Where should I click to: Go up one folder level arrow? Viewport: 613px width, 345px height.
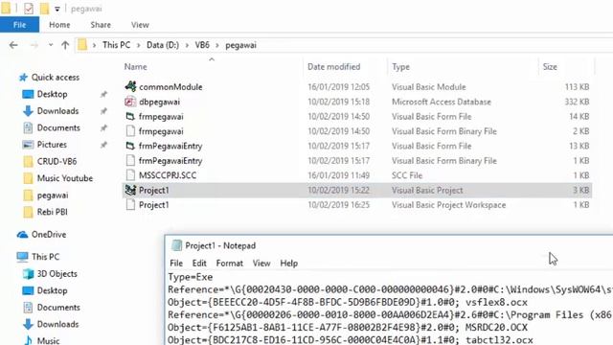pos(65,45)
